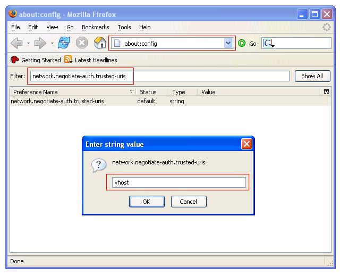Screen dimensions: 340x275
Task: Reload the page with the refresh icon
Action: [x=64, y=44]
